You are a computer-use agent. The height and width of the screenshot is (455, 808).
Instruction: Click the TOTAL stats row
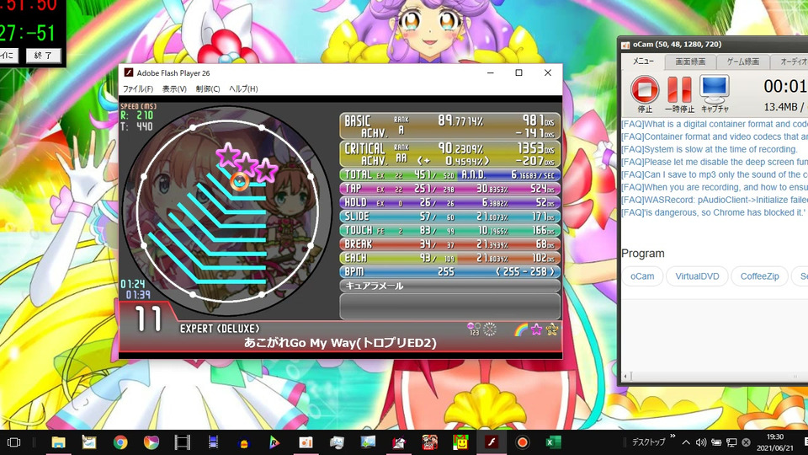coord(449,175)
